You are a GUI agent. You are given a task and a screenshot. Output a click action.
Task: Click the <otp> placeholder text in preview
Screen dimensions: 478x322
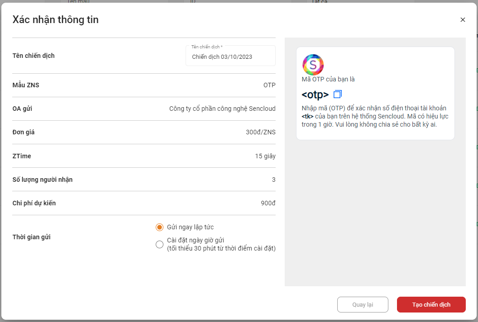click(315, 95)
